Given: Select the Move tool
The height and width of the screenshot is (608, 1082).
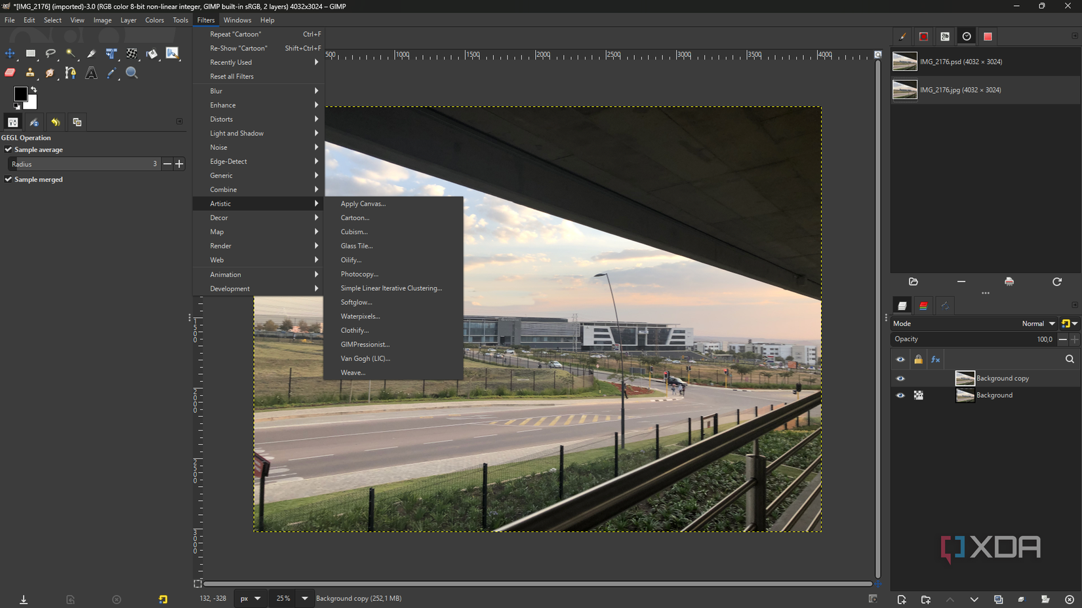Looking at the screenshot, I should pos(10,54).
